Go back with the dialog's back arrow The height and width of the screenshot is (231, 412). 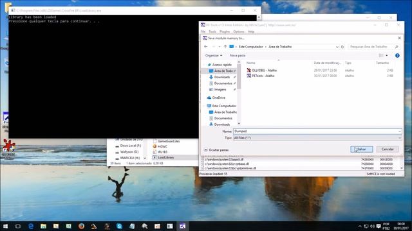(x=206, y=47)
